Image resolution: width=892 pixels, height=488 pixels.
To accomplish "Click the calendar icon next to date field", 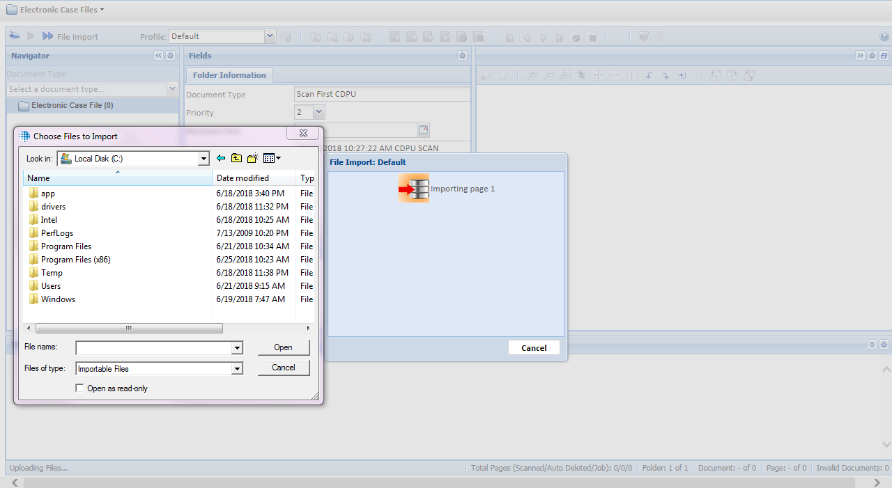I will (x=423, y=130).
